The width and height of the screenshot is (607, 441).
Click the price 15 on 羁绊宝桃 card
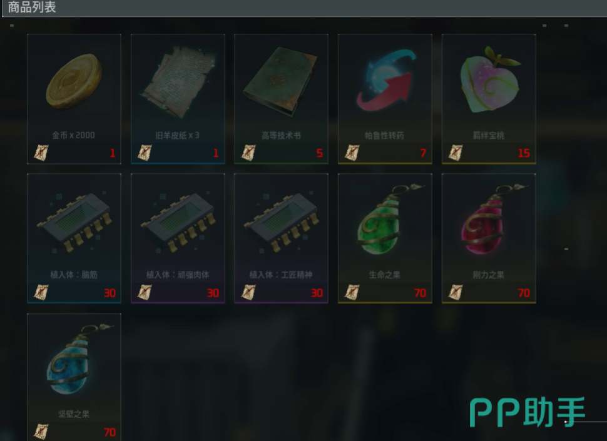pos(524,153)
